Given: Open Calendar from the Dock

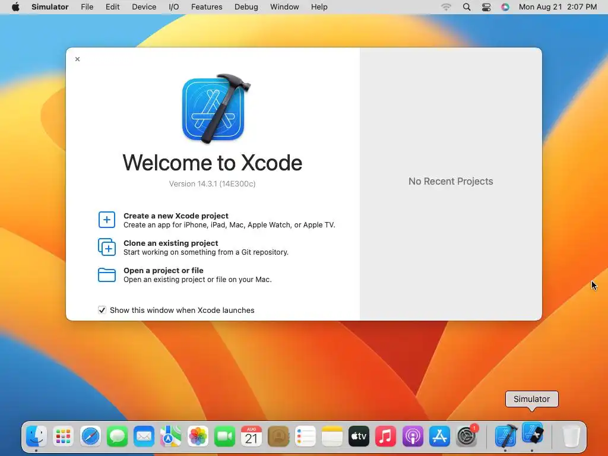Looking at the screenshot, I should [x=251, y=436].
